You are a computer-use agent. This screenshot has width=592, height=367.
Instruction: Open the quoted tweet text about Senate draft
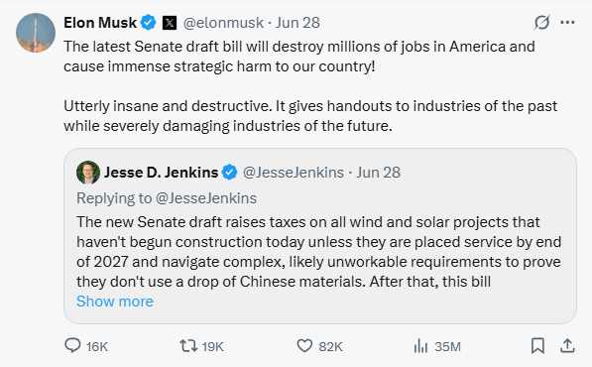click(319, 252)
